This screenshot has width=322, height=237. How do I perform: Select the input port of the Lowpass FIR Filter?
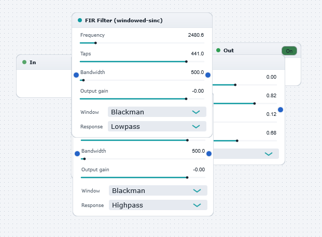click(x=76, y=75)
